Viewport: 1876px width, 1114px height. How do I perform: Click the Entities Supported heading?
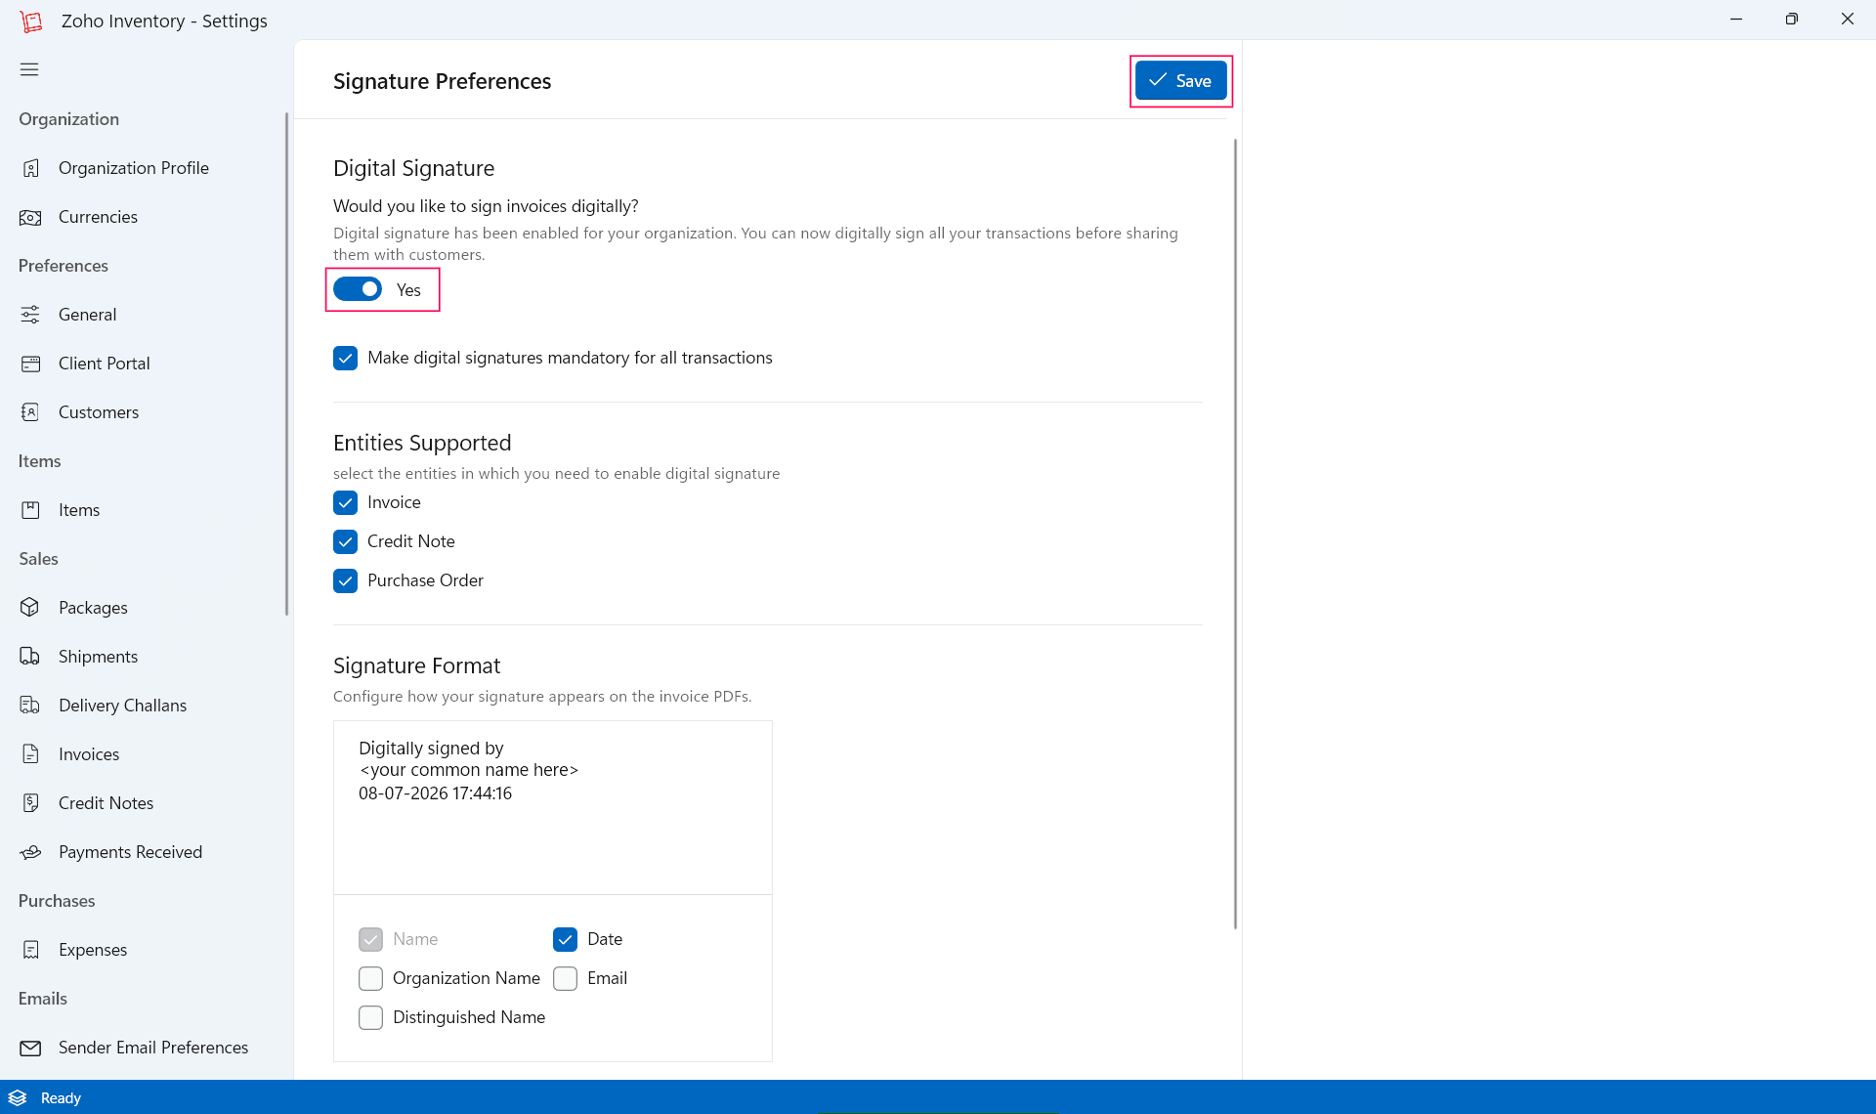pos(422,443)
